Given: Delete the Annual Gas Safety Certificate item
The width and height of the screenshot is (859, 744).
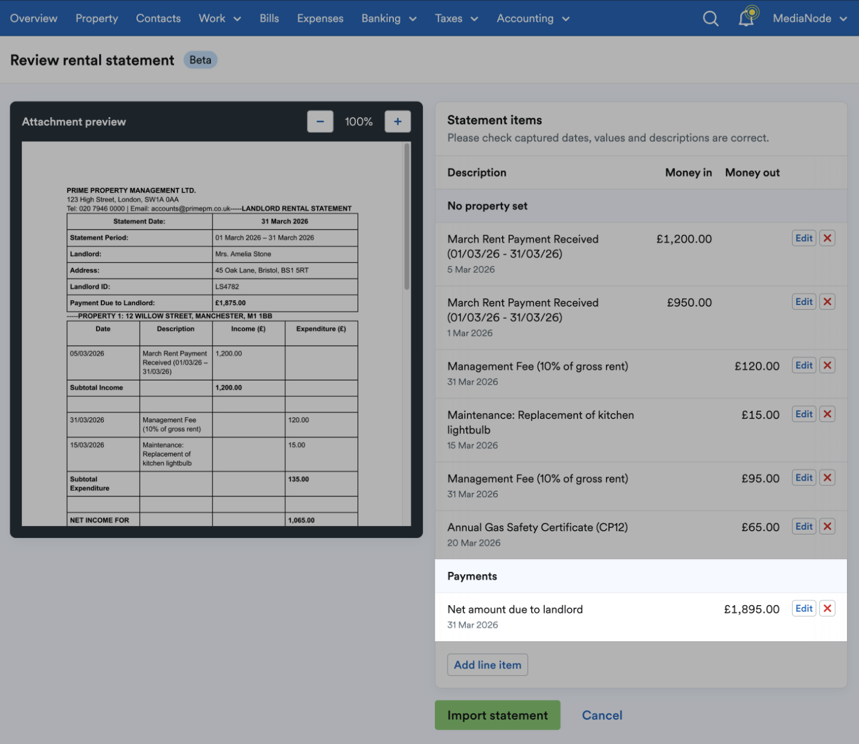Looking at the screenshot, I should click(x=828, y=526).
